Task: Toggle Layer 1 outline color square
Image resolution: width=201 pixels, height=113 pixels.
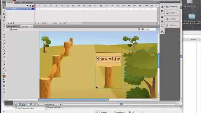Action: [x=33, y=9]
